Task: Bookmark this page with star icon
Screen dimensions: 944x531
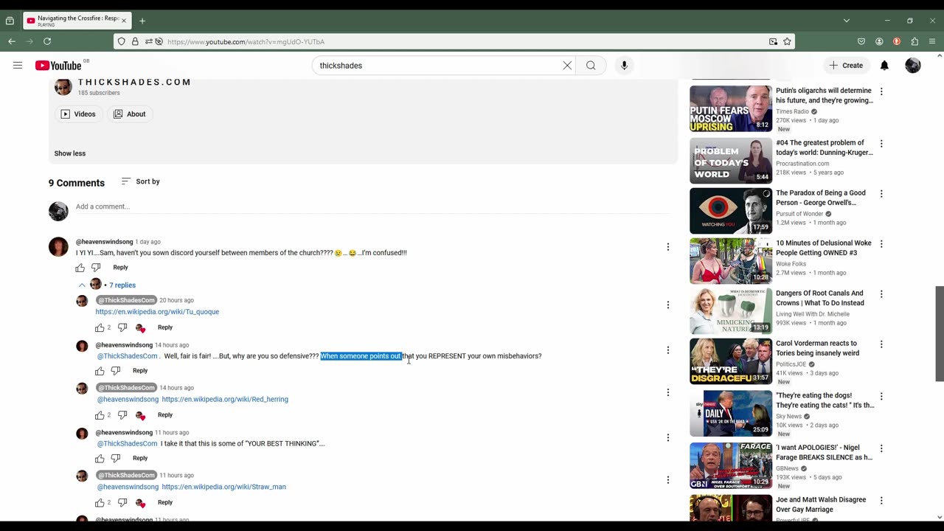Action: [x=787, y=41]
